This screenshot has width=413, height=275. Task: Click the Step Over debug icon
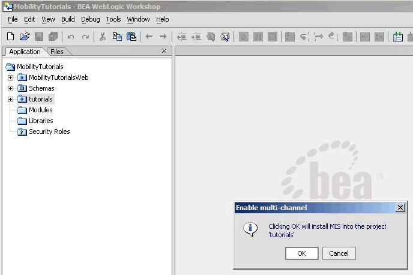[x=319, y=37]
